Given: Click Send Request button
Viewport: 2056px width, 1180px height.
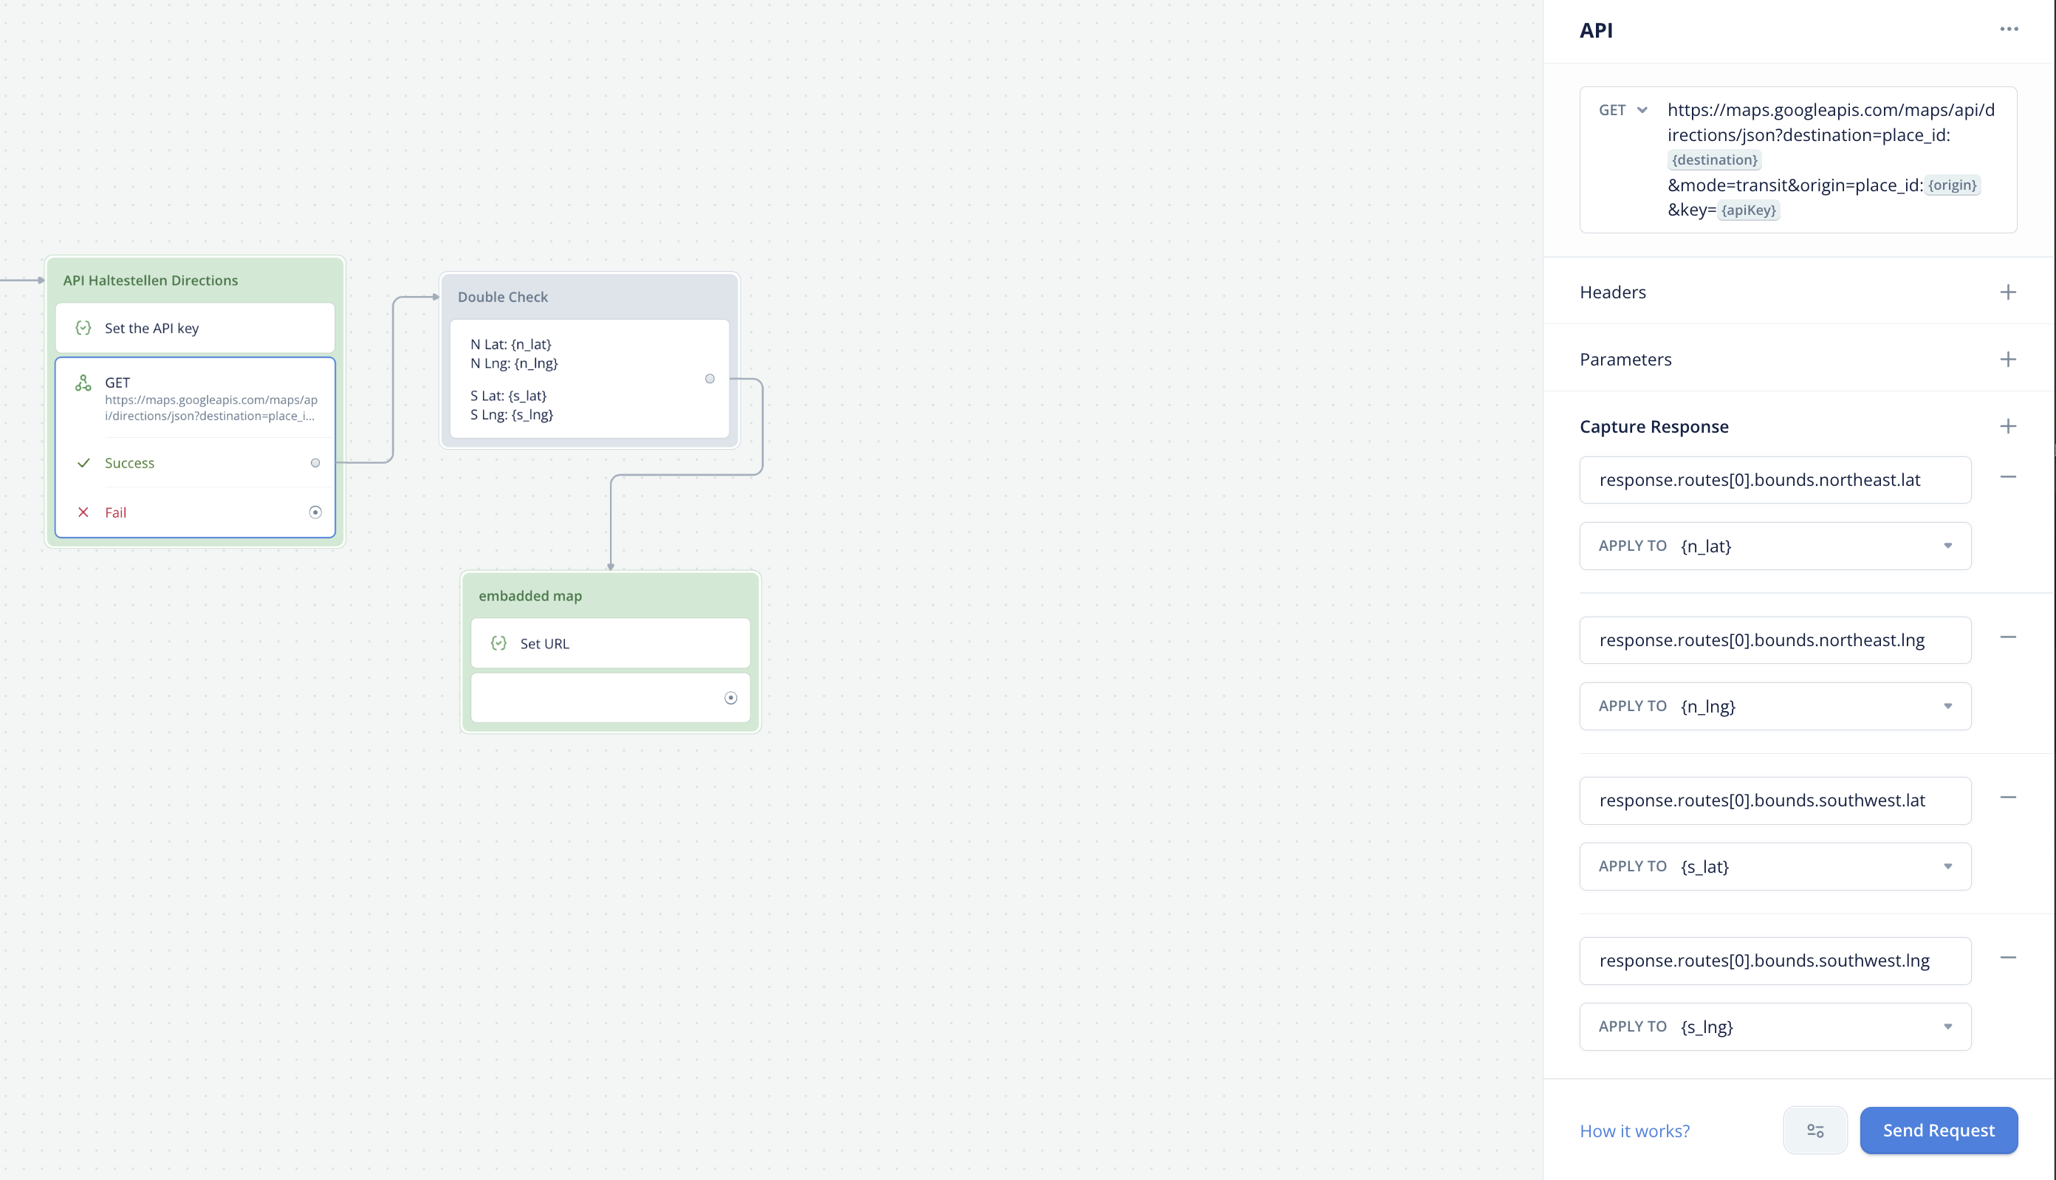Looking at the screenshot, I should click(1939, 1130).
